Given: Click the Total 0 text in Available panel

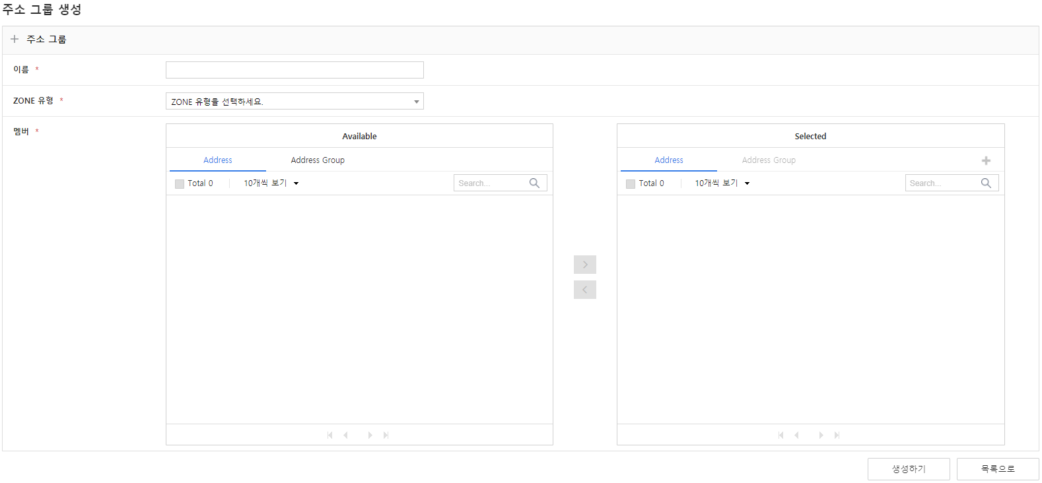Looking at the screenshot, I should (x=200, y=183).
